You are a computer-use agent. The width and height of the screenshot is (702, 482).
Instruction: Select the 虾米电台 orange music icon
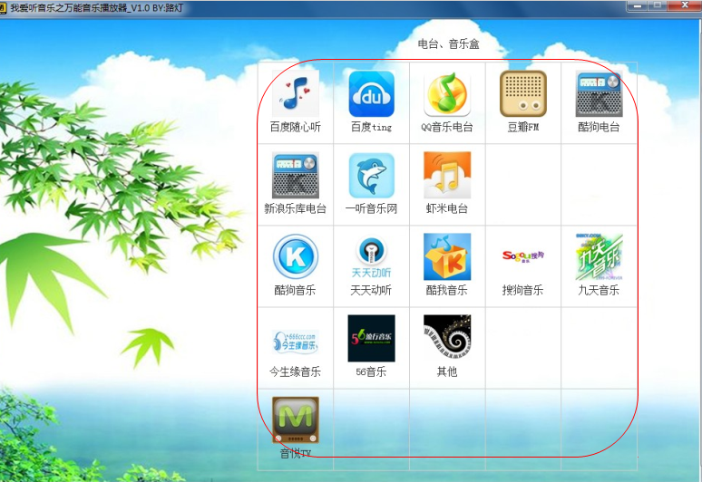[x=447, y=175]
